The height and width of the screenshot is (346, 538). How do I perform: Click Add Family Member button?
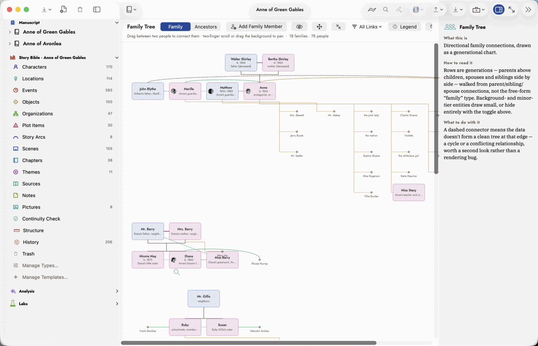coord(256,26)
